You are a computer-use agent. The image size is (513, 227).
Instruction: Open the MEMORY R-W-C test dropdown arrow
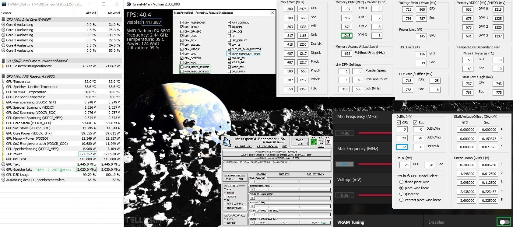(245, 208)
